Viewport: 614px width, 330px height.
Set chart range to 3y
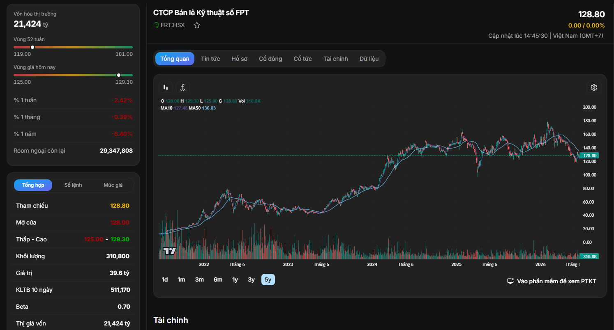pos(251,280)
